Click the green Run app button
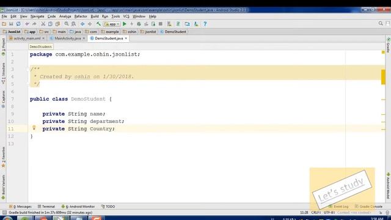Screen dimensions: 391x220 (125, 24)
